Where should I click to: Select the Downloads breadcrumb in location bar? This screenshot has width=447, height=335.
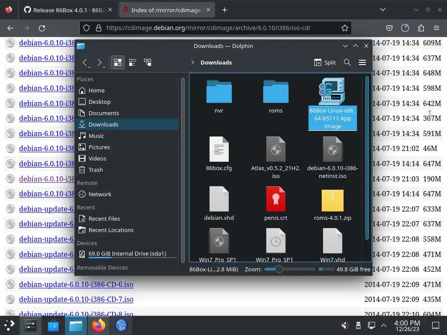tap(216, 62)
